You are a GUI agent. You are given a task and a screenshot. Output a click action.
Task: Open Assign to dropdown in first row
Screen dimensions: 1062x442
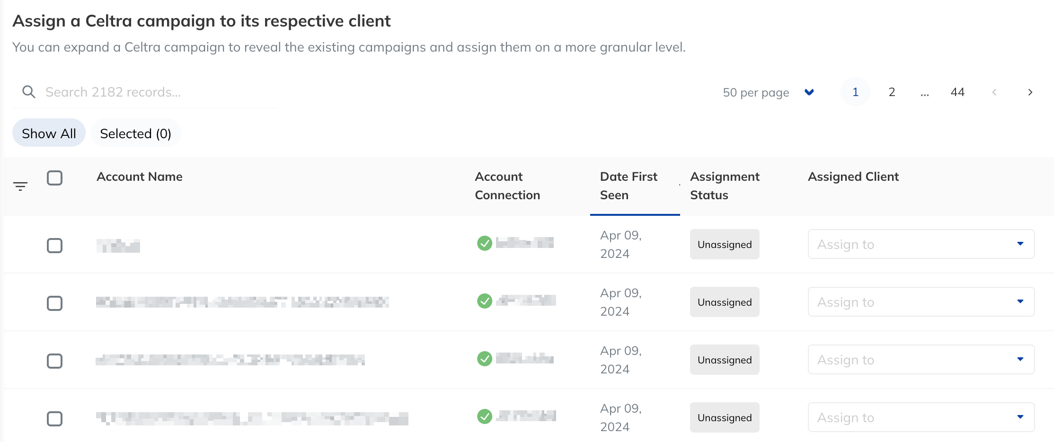[921, 244]
